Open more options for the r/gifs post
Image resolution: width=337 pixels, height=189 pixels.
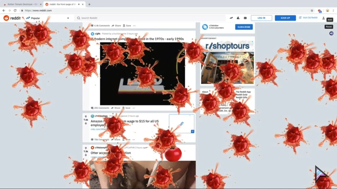pyautogui.click(x=134, y=108)
